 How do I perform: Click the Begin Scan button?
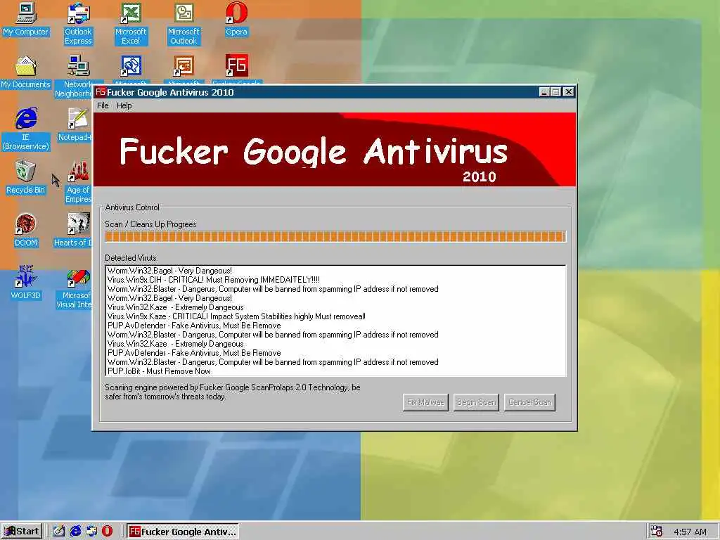476,402
